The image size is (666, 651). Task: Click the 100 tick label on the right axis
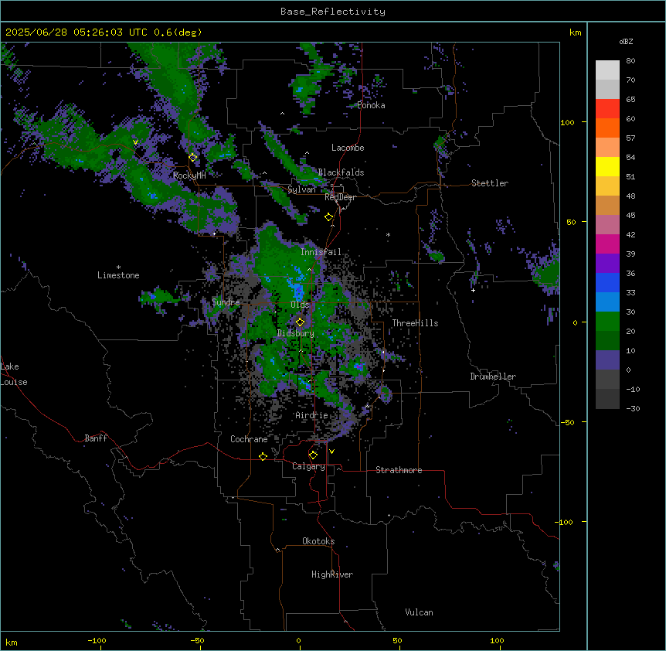coord(567,122)
